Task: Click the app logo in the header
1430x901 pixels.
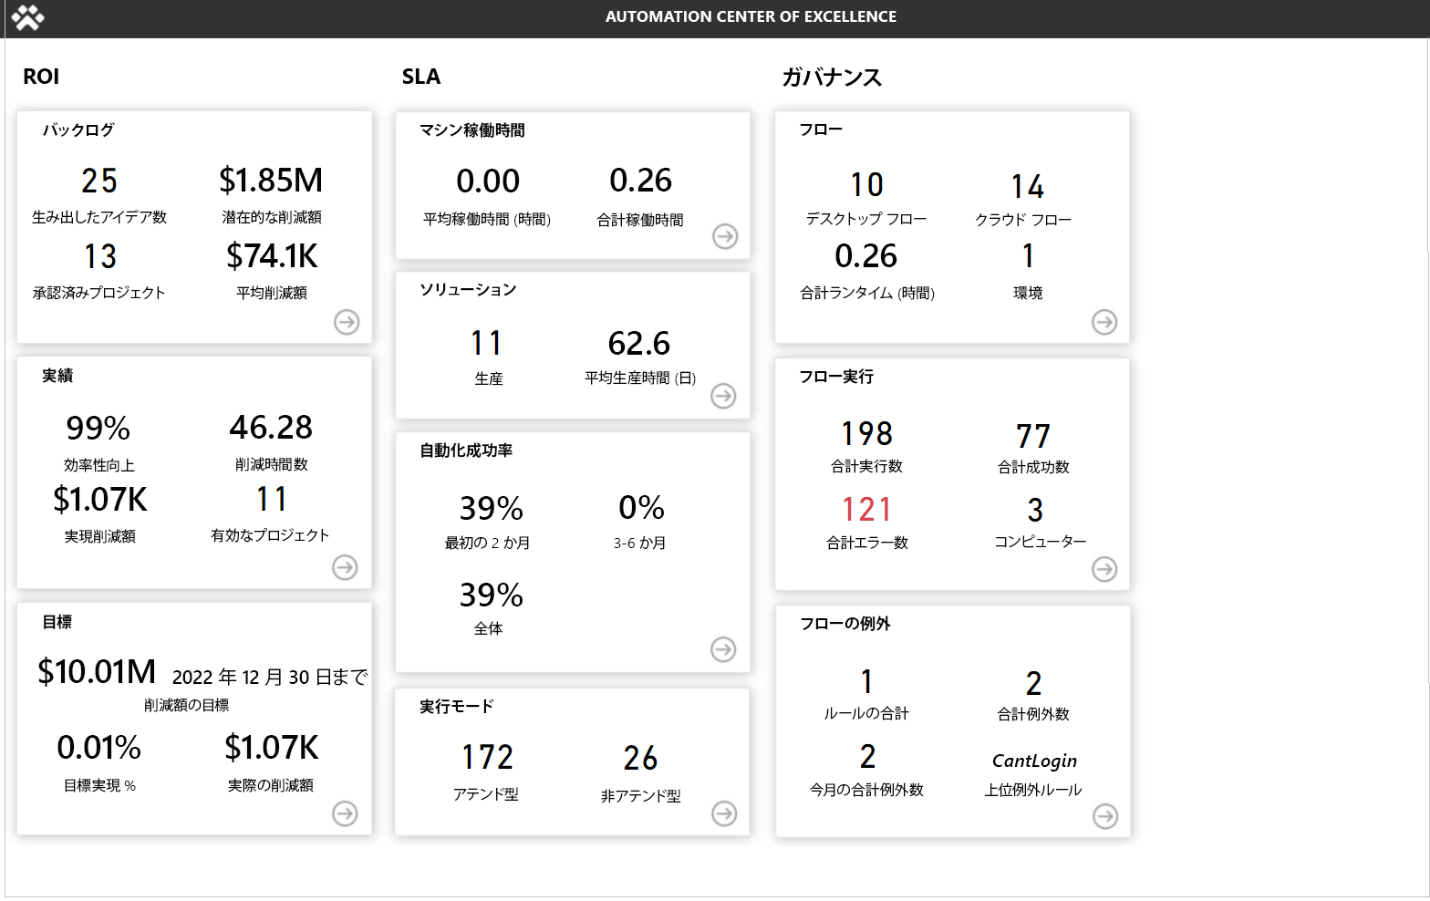Action: coord(27,17)
